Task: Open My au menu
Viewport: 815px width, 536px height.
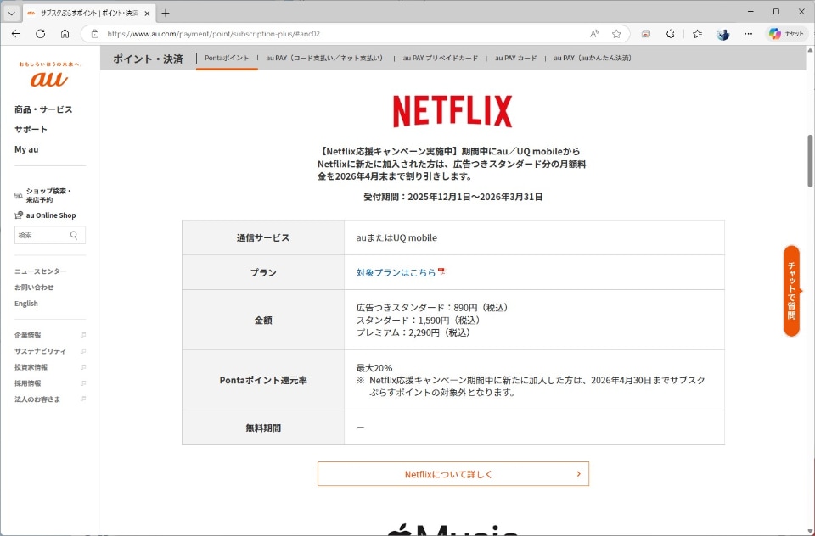Action: click(x=26, y=149)
